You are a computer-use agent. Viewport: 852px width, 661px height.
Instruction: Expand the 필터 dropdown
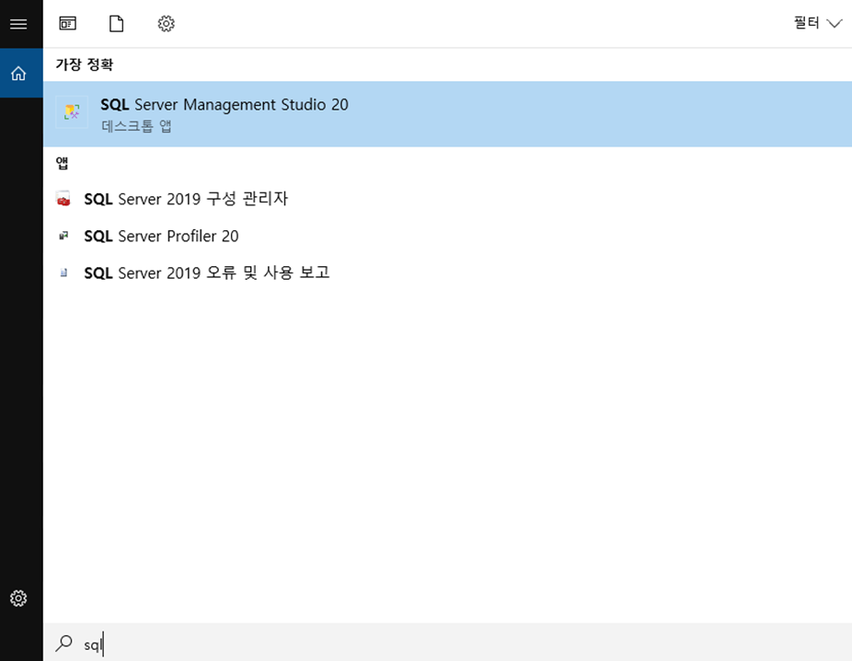tap(817, 23)
